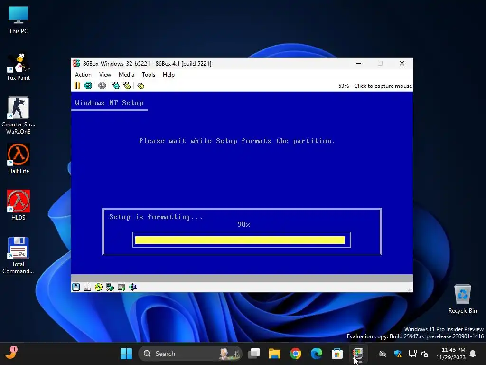Open Microsoft Edge from the taskbar

click(316, 354)
